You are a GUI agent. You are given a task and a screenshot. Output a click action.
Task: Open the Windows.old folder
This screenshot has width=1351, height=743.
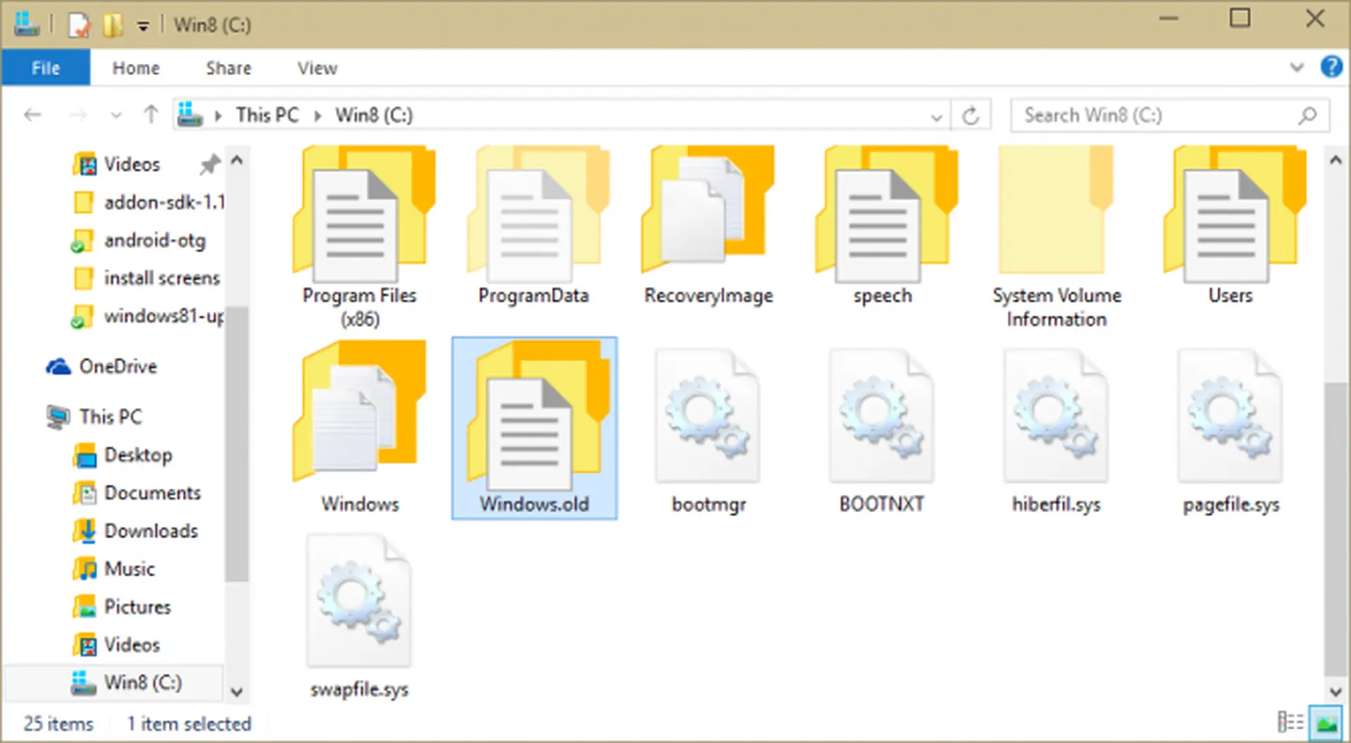[x=534, y=429]
